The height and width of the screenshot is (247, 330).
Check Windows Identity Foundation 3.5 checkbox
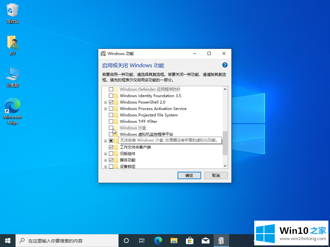tap(111, 96)
